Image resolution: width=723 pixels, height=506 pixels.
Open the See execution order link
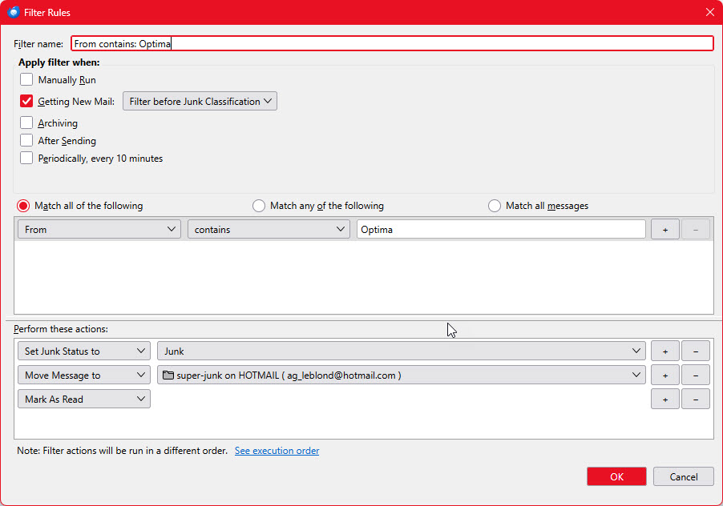click(277, 451)
